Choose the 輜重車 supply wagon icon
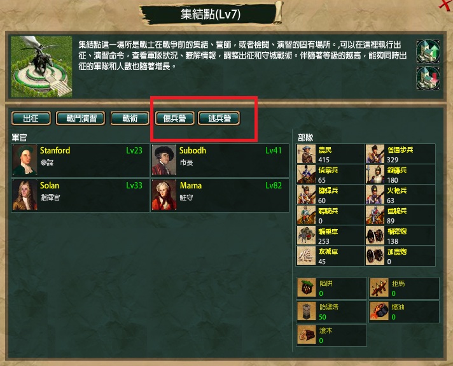This screenshot has width=453, height=366. pos(306,236)
